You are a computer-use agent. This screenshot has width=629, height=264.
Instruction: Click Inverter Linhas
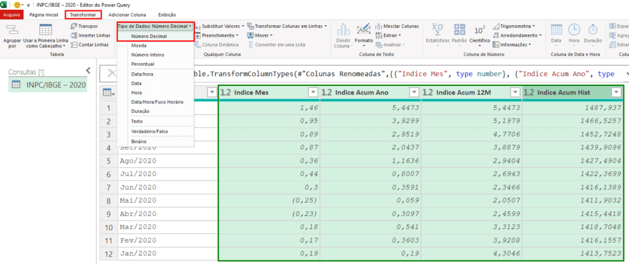(x=90, y=36)
